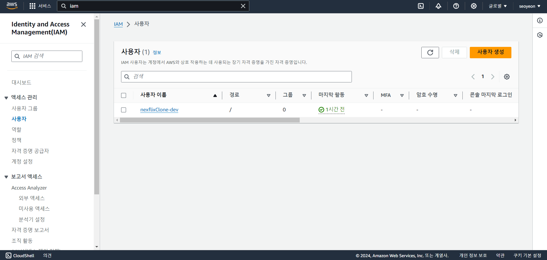Click the sidebar vertical scrollbar thumb
The image size is (547, 260).
click(97, 107)
